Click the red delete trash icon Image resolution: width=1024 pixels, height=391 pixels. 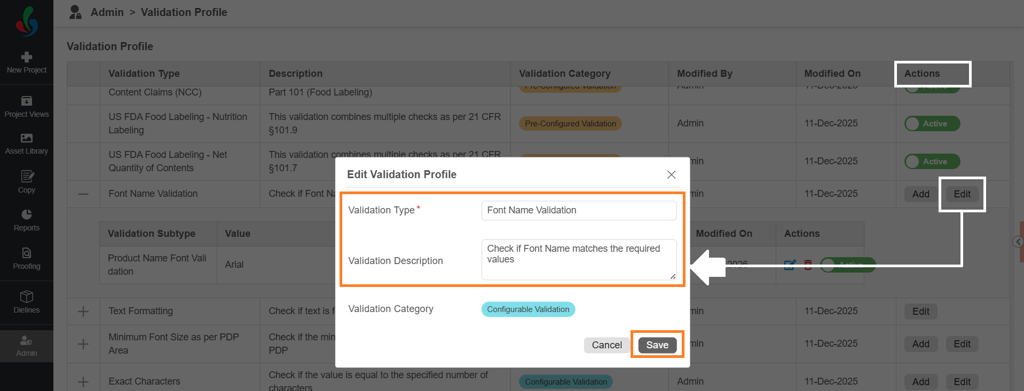tap(808, 265)
